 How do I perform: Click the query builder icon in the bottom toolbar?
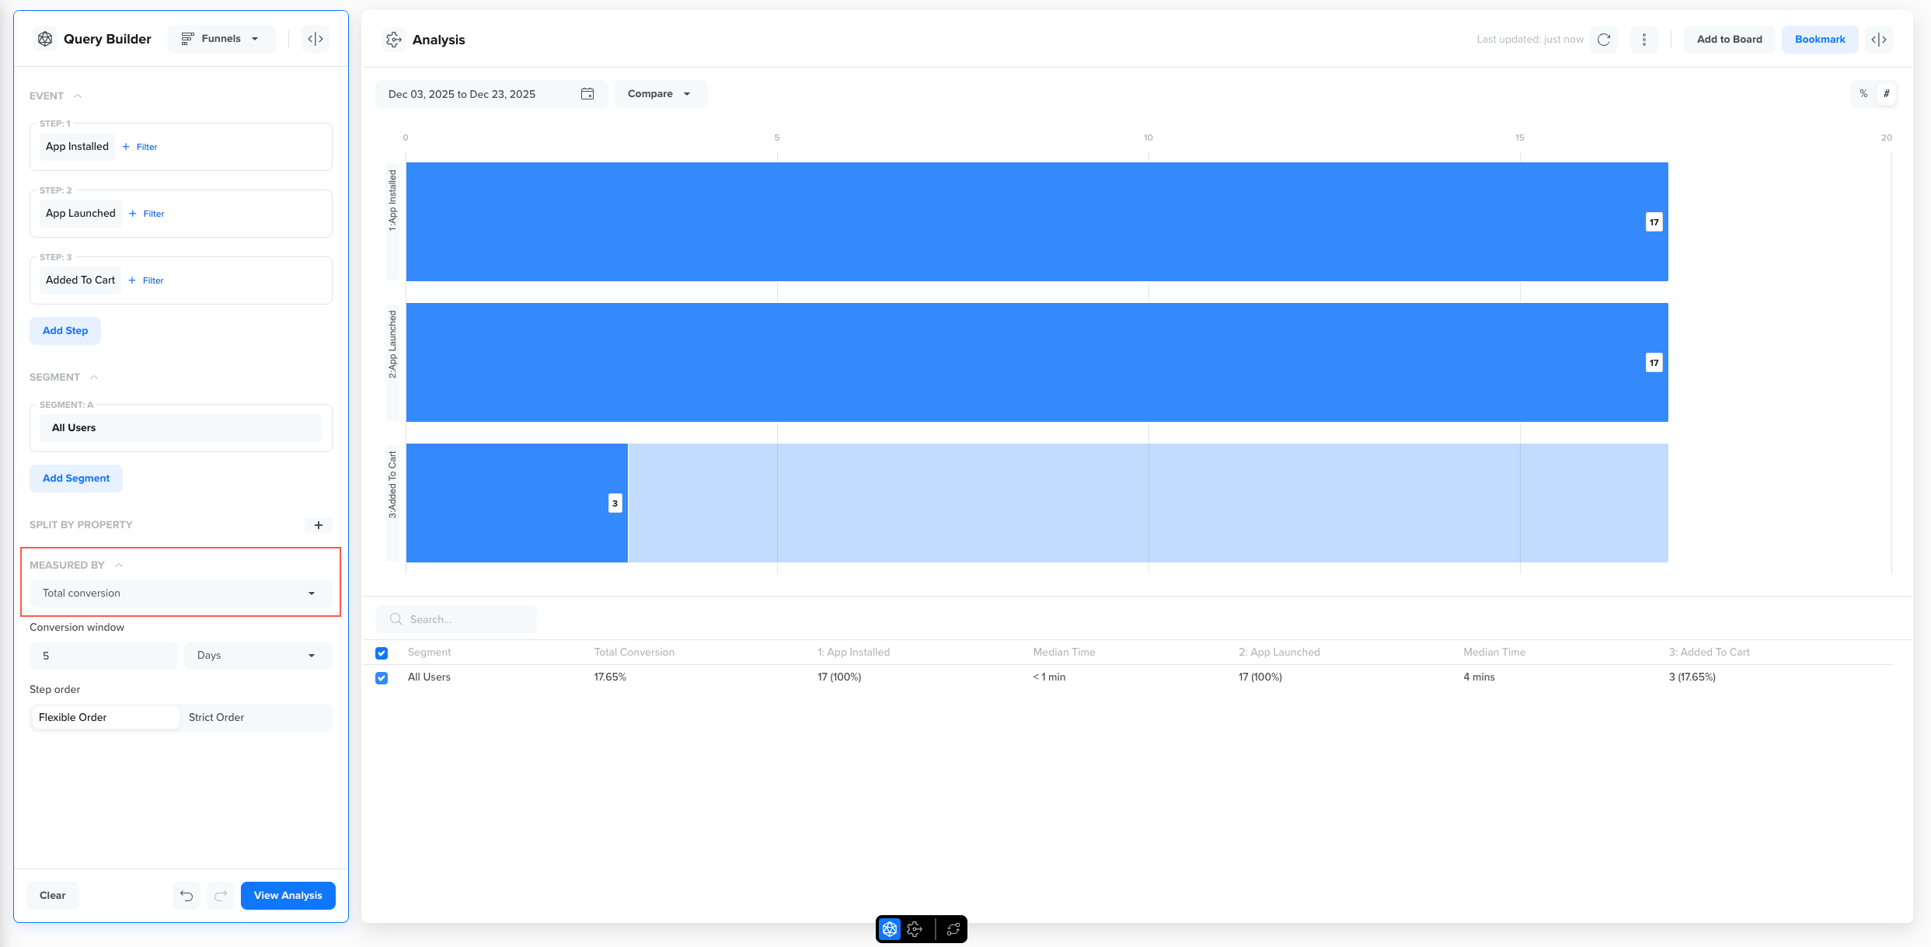click(890, 928)
